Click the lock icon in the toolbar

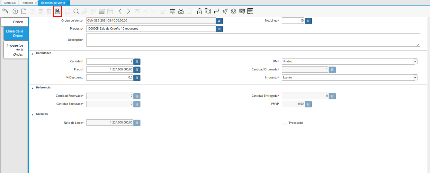coord(199,11)
